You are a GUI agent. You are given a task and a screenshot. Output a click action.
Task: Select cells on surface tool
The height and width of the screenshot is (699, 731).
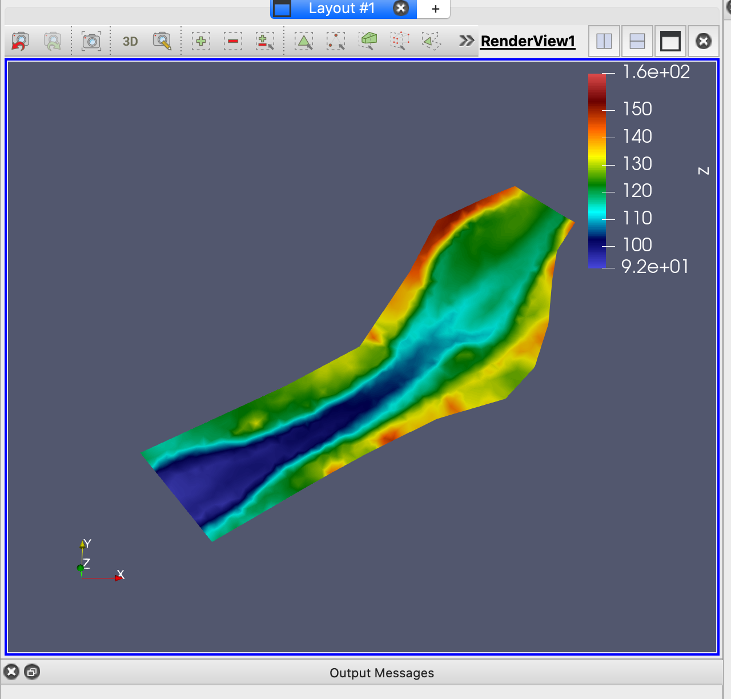pos(304,41)
